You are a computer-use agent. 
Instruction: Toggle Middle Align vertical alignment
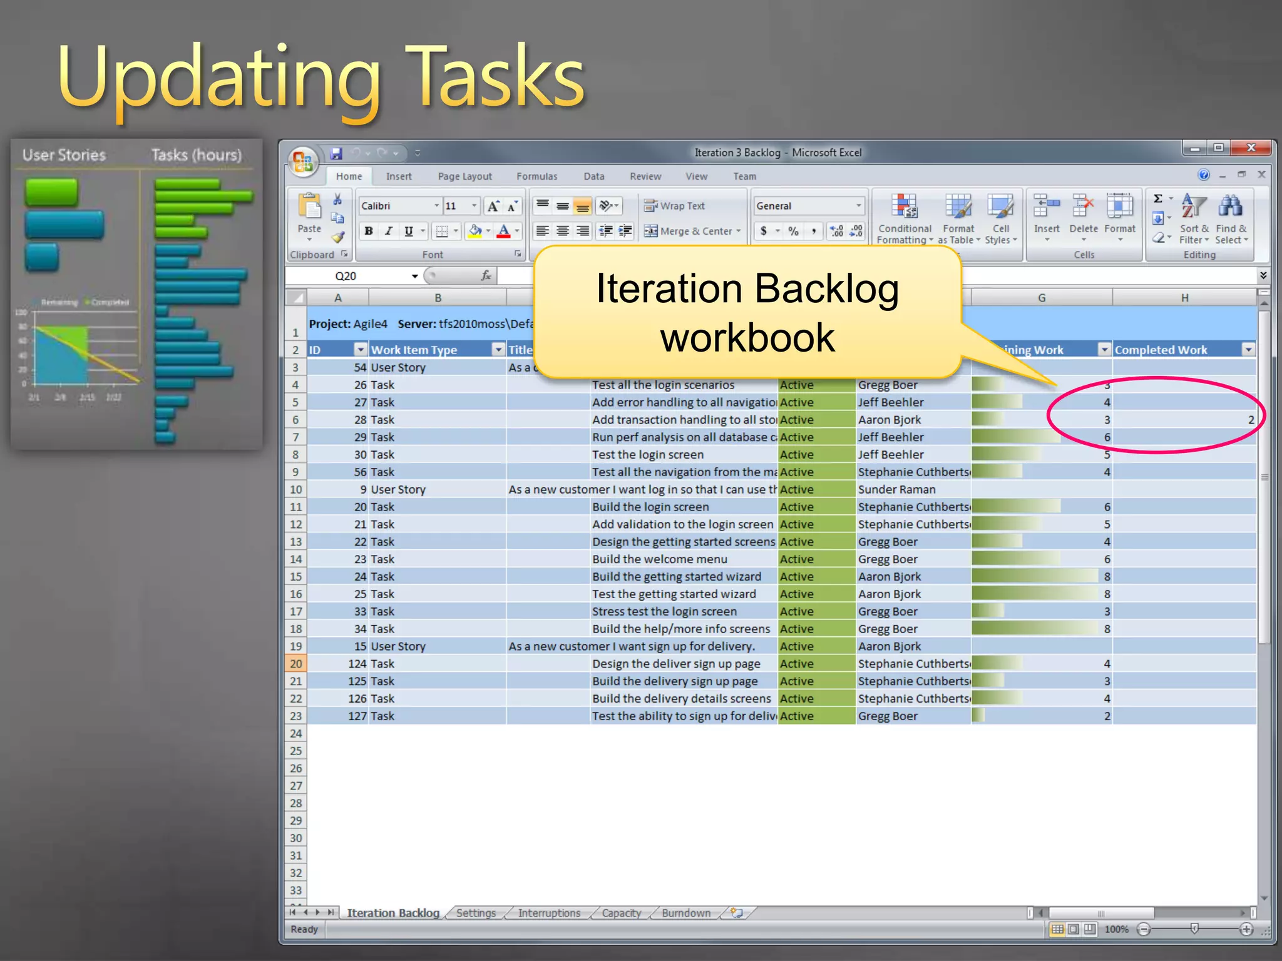point(563,205)
